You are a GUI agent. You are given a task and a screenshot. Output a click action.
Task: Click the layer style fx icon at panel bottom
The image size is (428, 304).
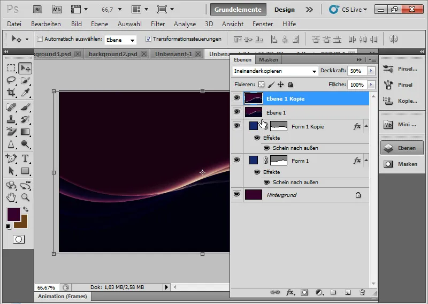tap(290, 292)
